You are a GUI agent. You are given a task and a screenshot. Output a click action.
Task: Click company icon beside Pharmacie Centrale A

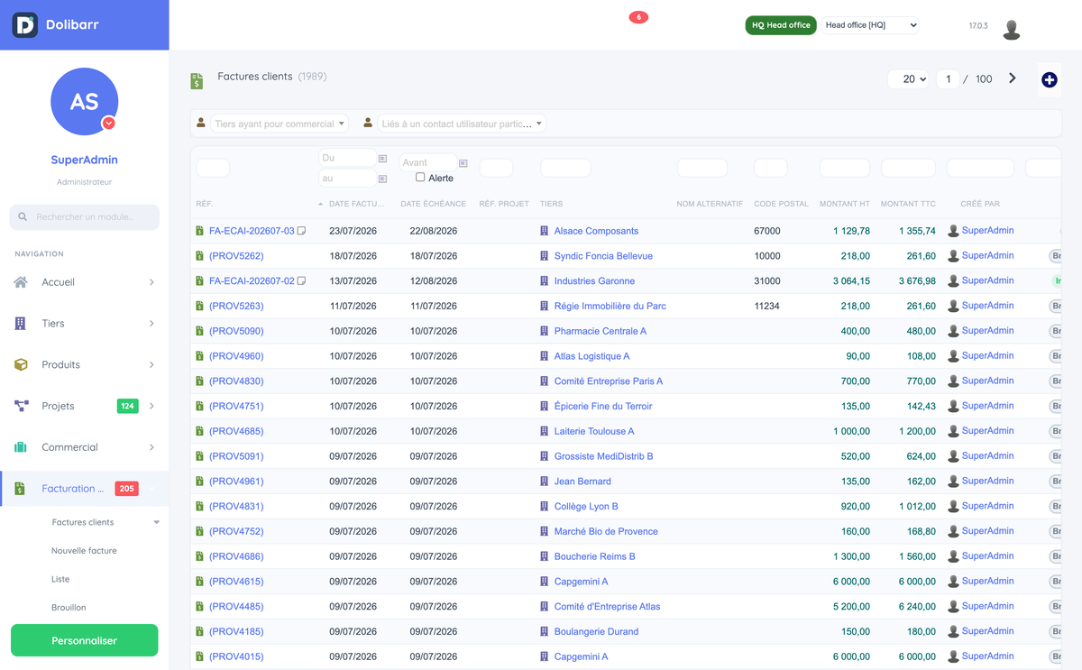(545, 331)
